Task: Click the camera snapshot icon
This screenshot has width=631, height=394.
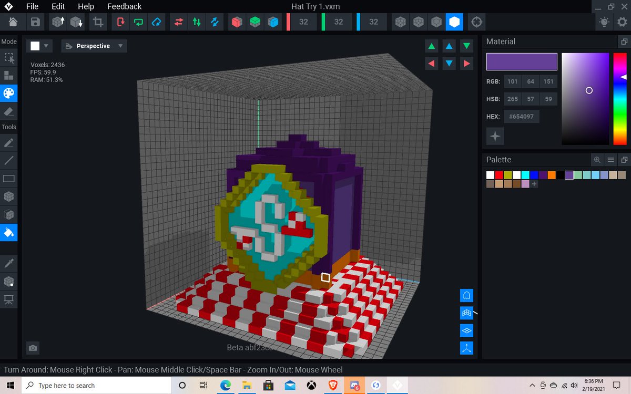Action: click(x=33, y=348)
